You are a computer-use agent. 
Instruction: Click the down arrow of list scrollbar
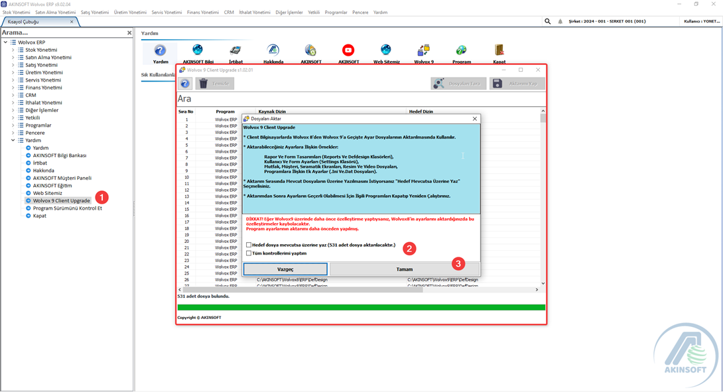[543, 283]
